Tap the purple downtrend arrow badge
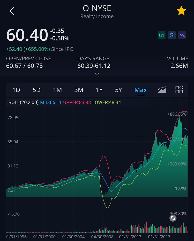This screenshot has height=241, width=194. click(x=182, y=35)
